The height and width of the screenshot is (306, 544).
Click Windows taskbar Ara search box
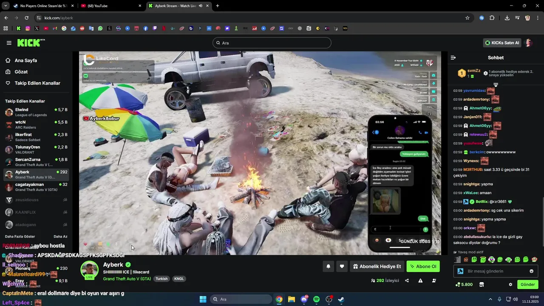click(241, 299)
